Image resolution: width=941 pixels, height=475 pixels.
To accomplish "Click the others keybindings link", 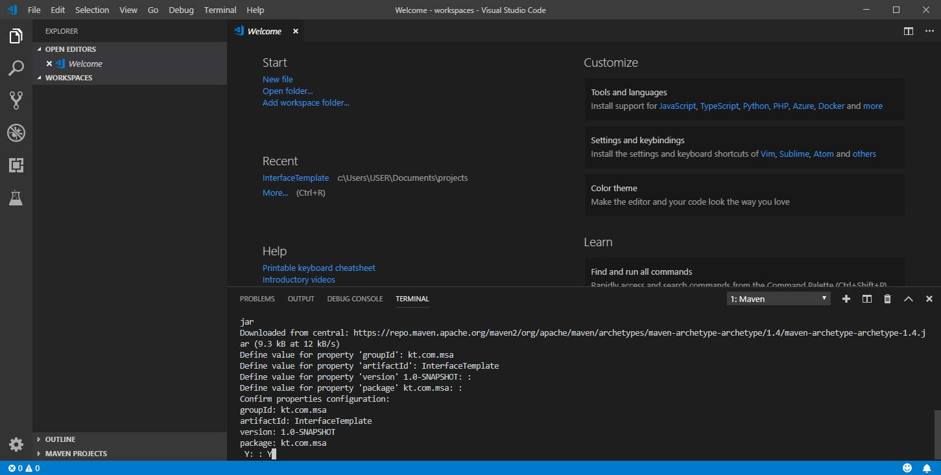I will (x=864, y=154).
